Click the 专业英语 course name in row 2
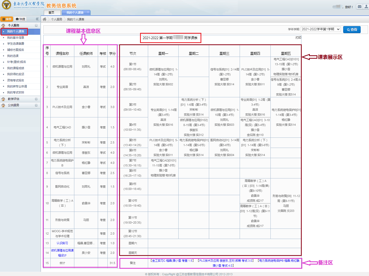 click(x=62, y=87)
